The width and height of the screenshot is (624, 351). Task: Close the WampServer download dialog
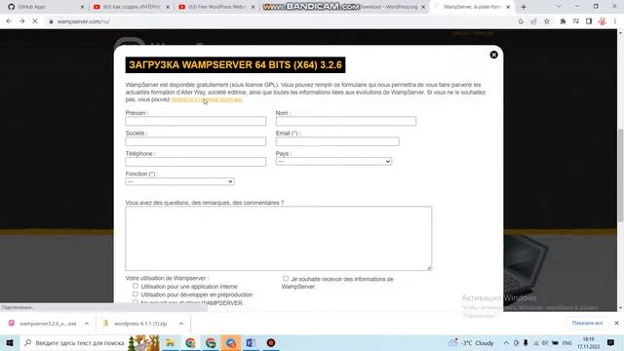coord(493,55)
